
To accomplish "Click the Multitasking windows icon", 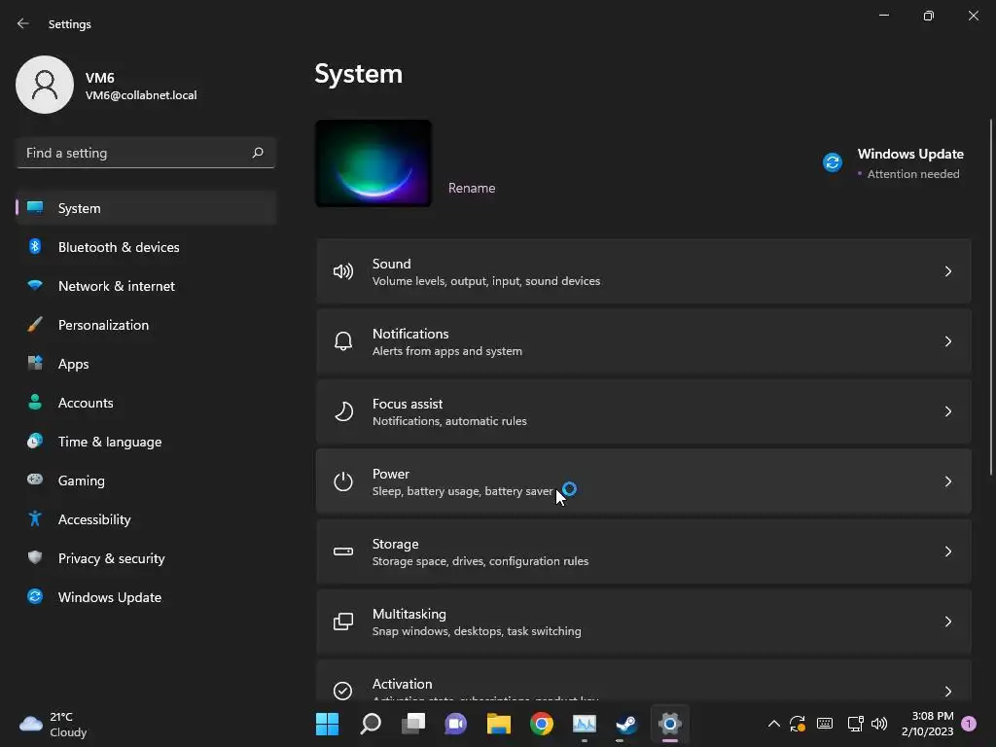I will pos(343,622).
